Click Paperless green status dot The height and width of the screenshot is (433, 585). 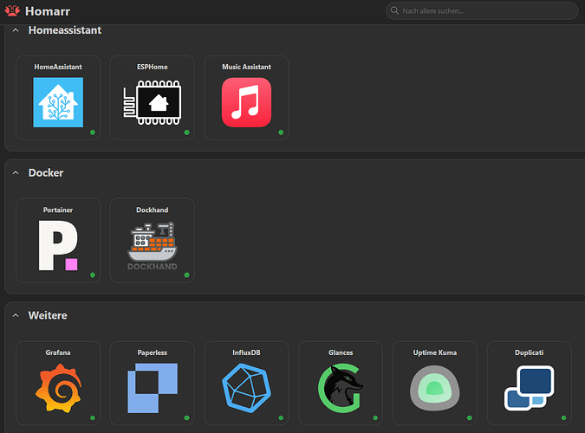pos(187,418)
